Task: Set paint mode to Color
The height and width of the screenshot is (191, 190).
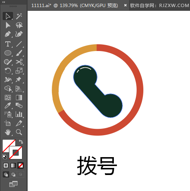Action: point(6,165)
